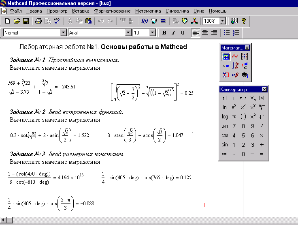Open a file with the folder icon

(x=17, y=21)
